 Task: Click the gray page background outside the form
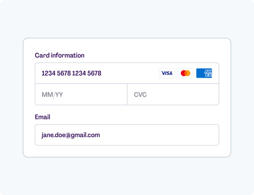click(x=127, y=177)
